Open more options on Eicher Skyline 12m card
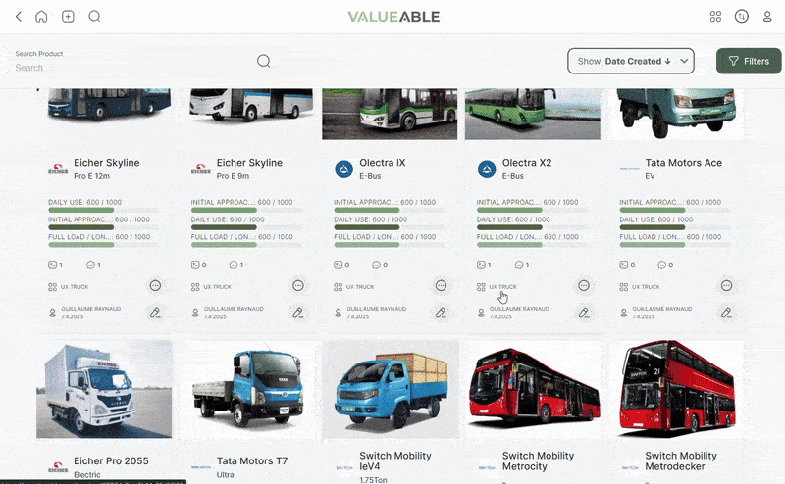 pos(155,286)
